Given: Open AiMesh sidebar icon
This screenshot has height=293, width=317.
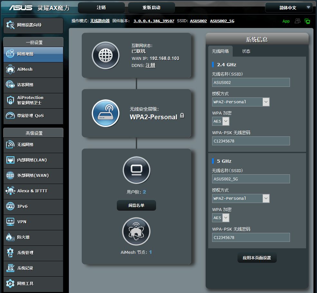Looking at the screenshot, I should click(x=10, y=69).
